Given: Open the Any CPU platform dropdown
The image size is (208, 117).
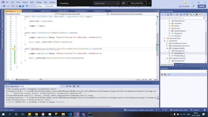Looking at the screenshot, I should point(51,6).
